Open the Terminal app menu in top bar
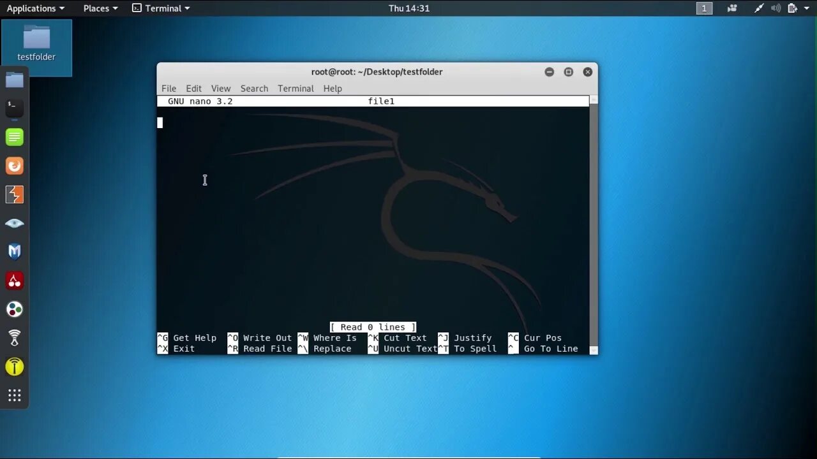Viewport: 817px width, 459px height. 161,8
